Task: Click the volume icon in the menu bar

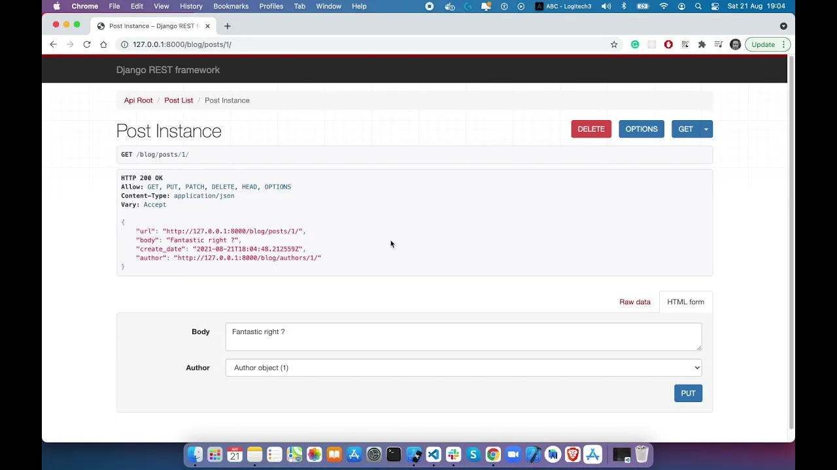Action: point(606,6)
